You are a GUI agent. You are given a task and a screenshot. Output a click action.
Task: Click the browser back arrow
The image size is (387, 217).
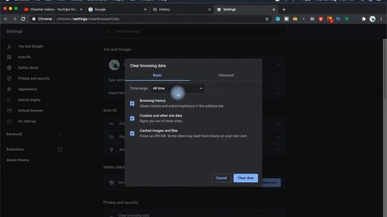tap(6, 19)
